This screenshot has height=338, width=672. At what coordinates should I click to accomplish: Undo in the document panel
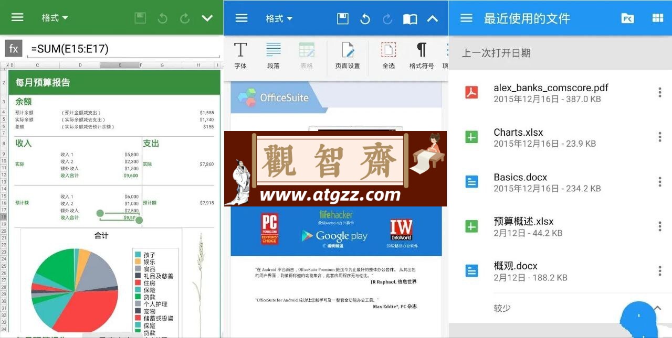click(365, 19)
